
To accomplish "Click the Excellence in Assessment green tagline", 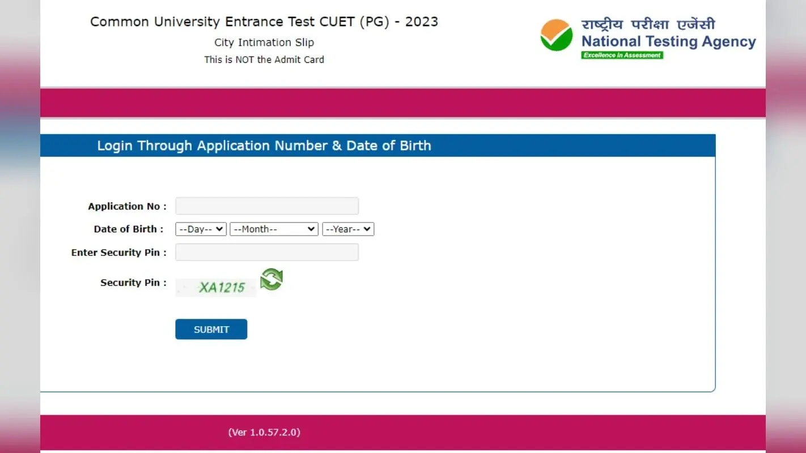I will [x=622, y=55].
